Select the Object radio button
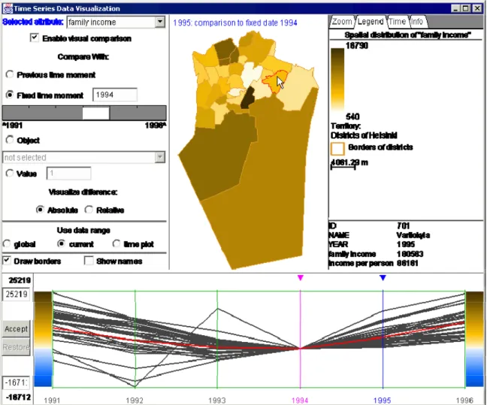The width and height of the screenshot is (487, 405). 10,140
